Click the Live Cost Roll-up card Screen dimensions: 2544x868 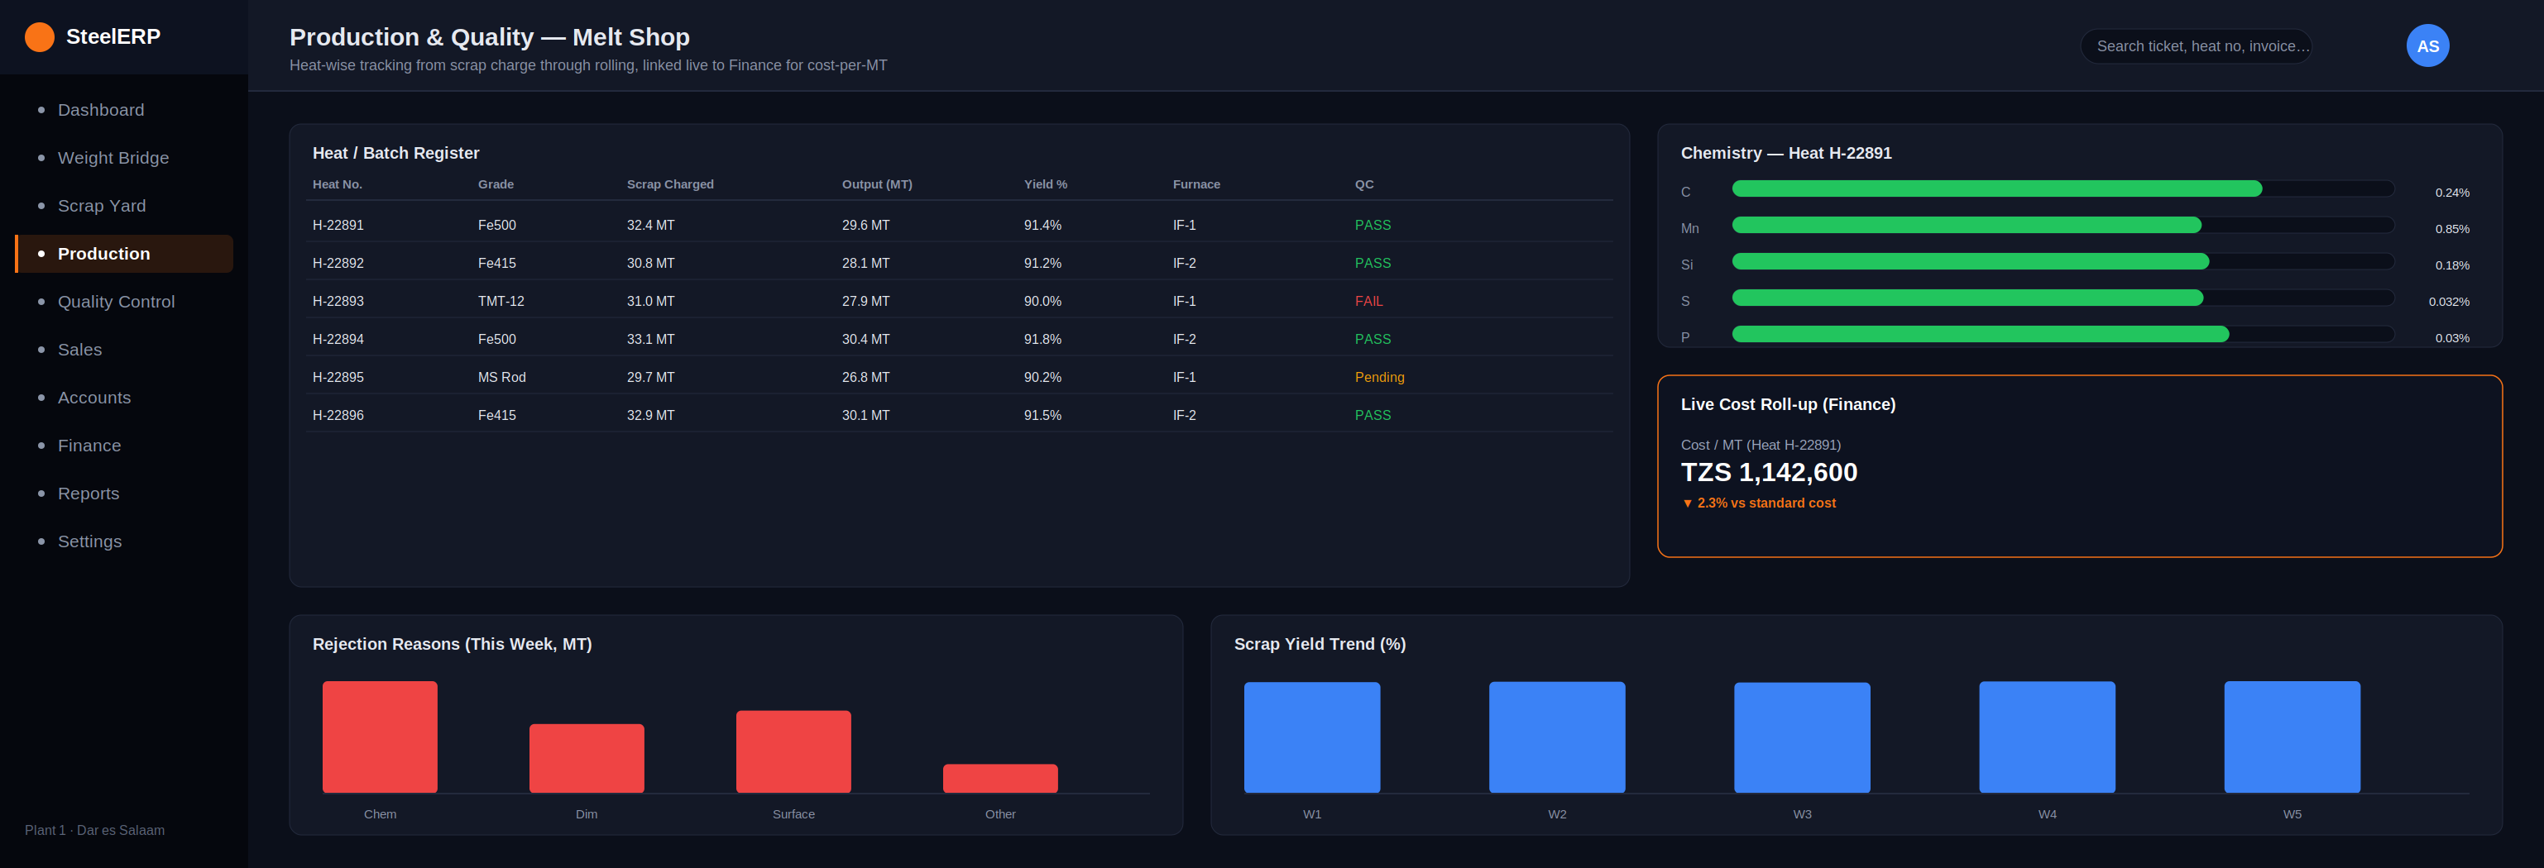pyautogui.click(x=2079, y=465)
